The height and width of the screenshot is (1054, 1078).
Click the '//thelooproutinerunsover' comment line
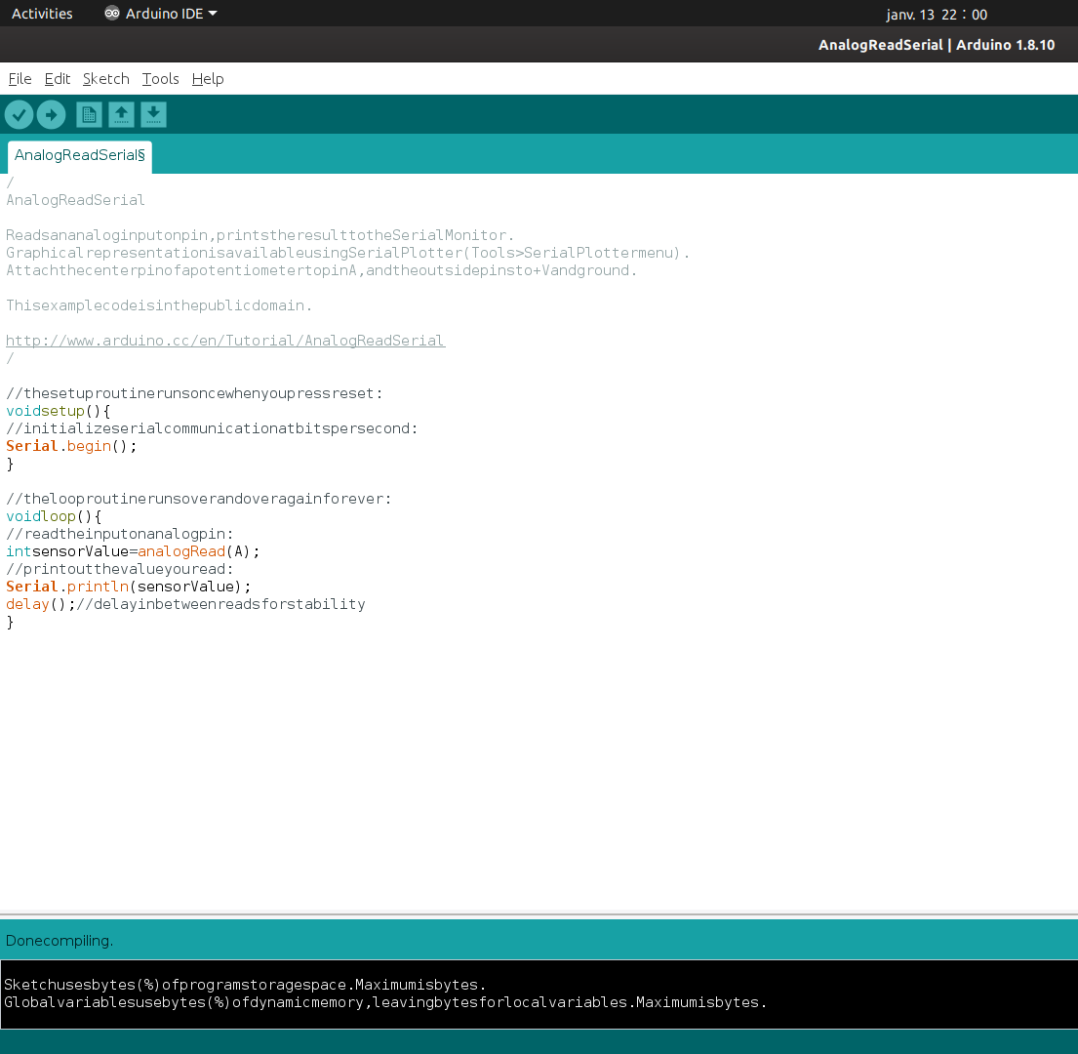199,499
